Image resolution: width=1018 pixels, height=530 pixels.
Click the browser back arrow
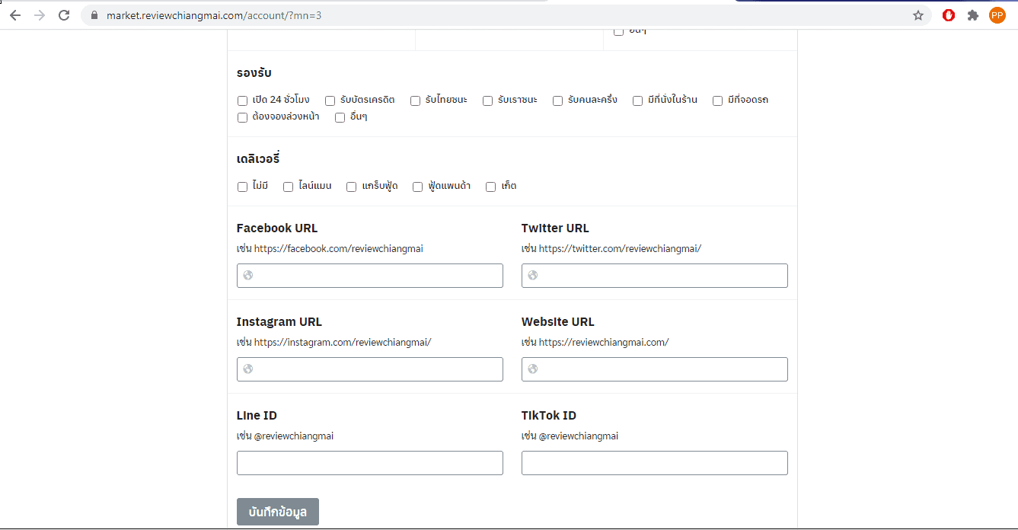(15, 15)
